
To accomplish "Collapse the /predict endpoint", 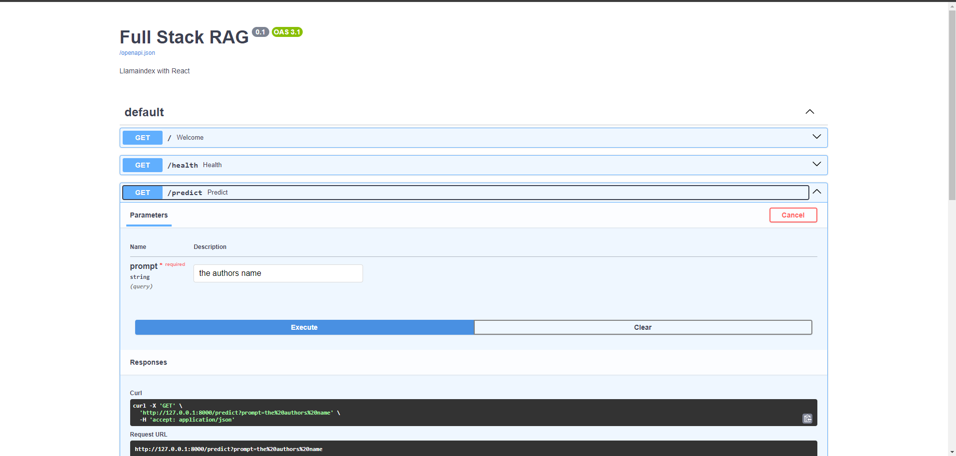I will 816,192.
